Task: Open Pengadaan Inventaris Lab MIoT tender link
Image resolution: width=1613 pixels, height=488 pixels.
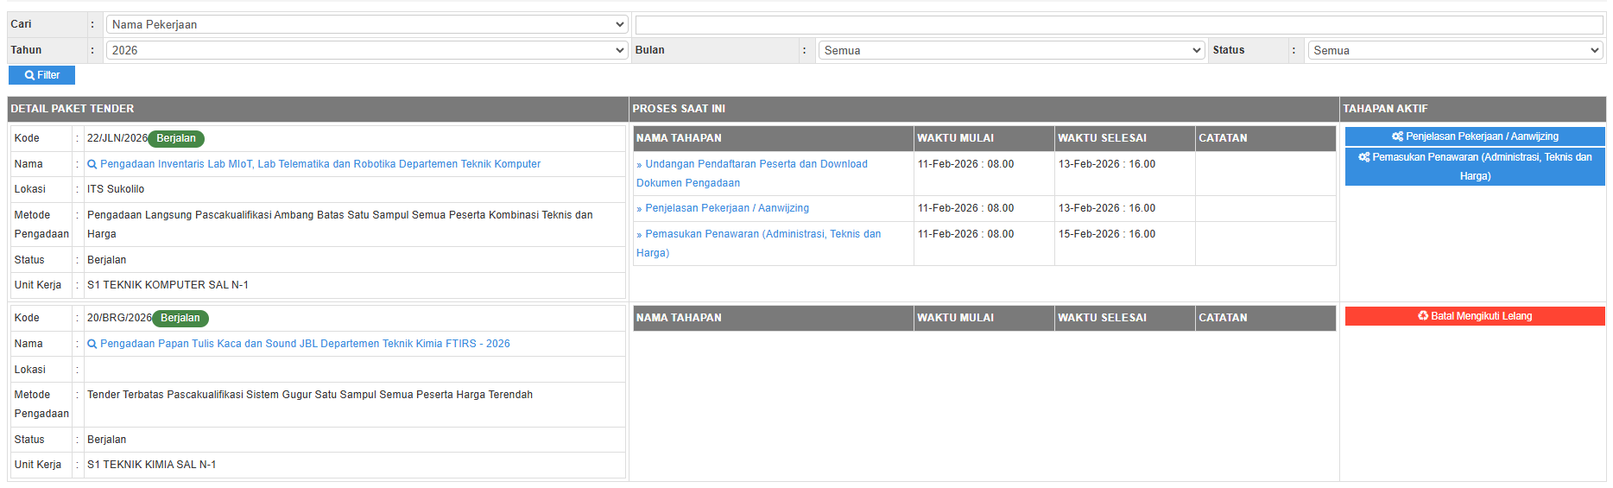Action: (319, 164)
